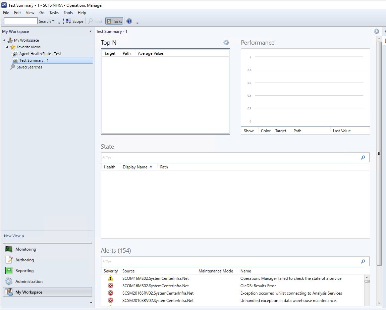This screenshot has width=386, height=310.
Task: Click the Scope toolbar icon
Action: (68, 21)
